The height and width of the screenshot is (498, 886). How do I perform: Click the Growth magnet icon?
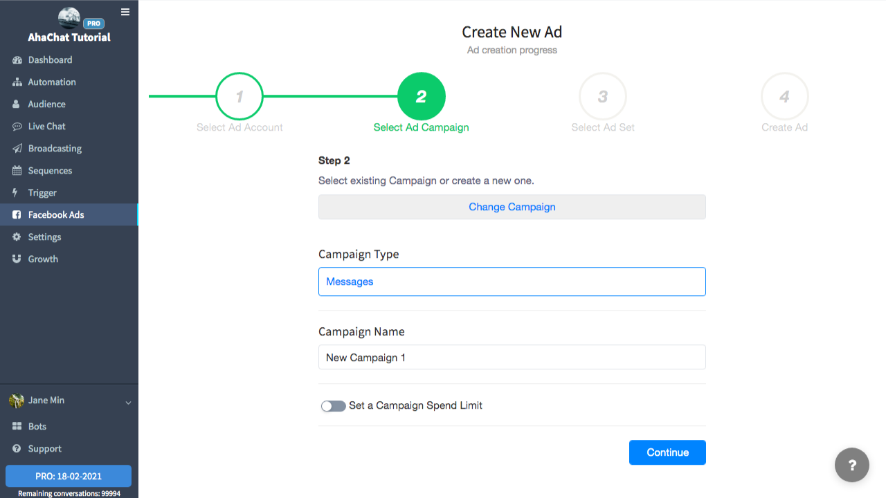[x=17, y=259]
